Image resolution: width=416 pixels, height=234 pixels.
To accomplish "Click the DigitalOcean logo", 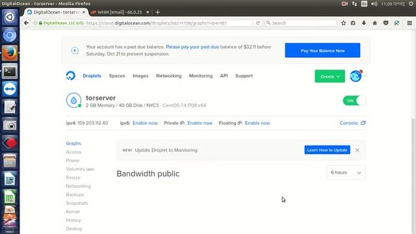I will pyautogui.click(x=71, y=76).
